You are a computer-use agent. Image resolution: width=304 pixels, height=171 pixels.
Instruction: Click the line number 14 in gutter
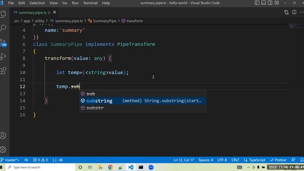coord(22,101)
